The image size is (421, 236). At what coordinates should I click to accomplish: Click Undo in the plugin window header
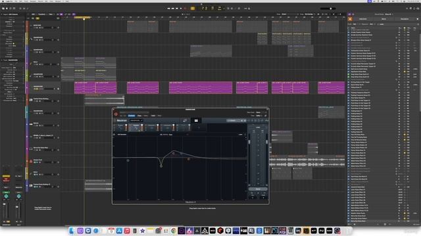[x=153, y=115]
